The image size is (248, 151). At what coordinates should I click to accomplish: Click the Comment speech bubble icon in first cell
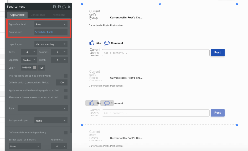(x=107, y=43)
